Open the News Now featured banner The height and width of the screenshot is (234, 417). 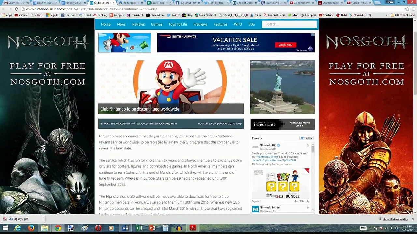pos(282,124)
